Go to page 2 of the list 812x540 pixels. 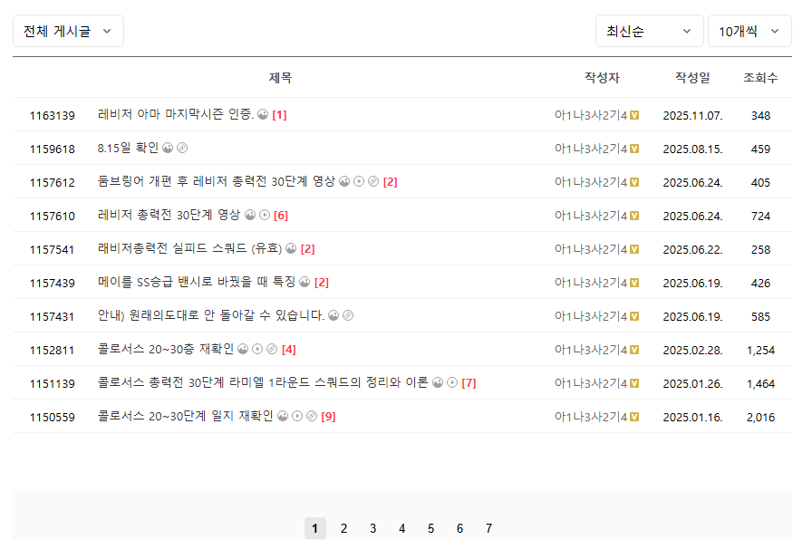(x=343, y=528)
